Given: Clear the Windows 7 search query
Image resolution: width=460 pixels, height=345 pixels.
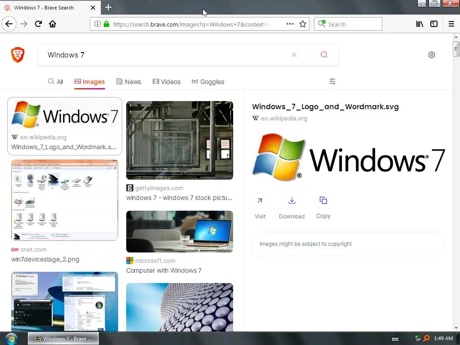Looking at the screenshot, I should tap(294, 55).
